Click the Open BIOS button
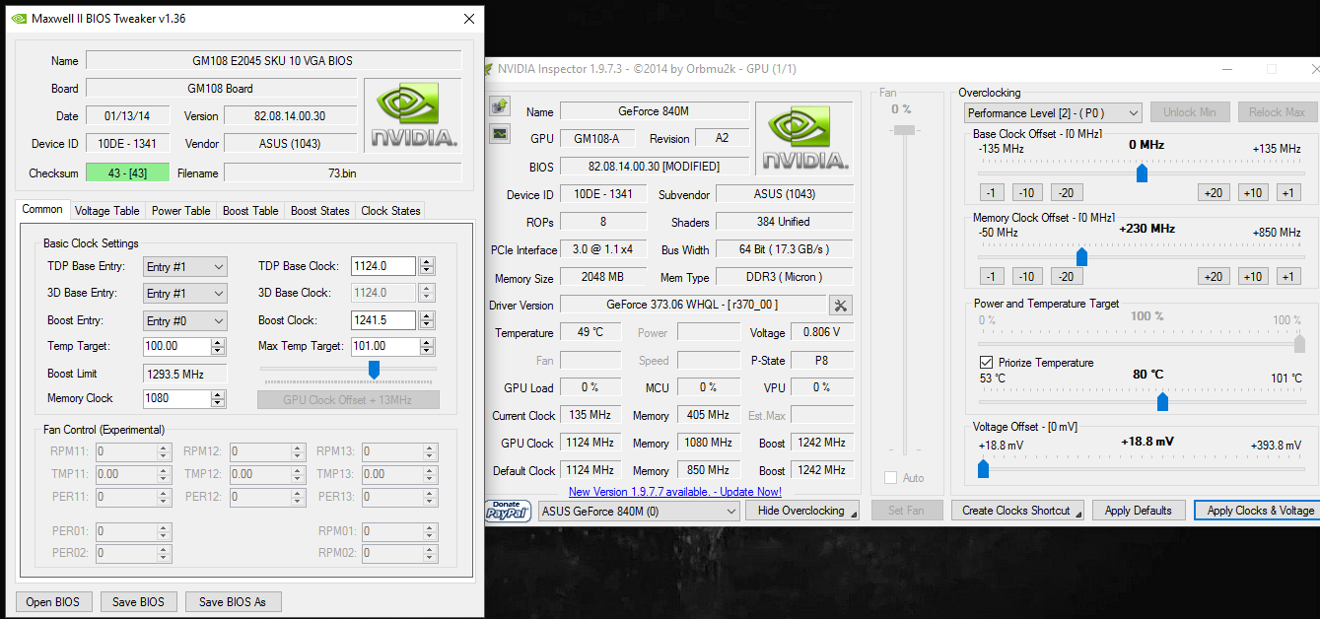 (53, 601)
